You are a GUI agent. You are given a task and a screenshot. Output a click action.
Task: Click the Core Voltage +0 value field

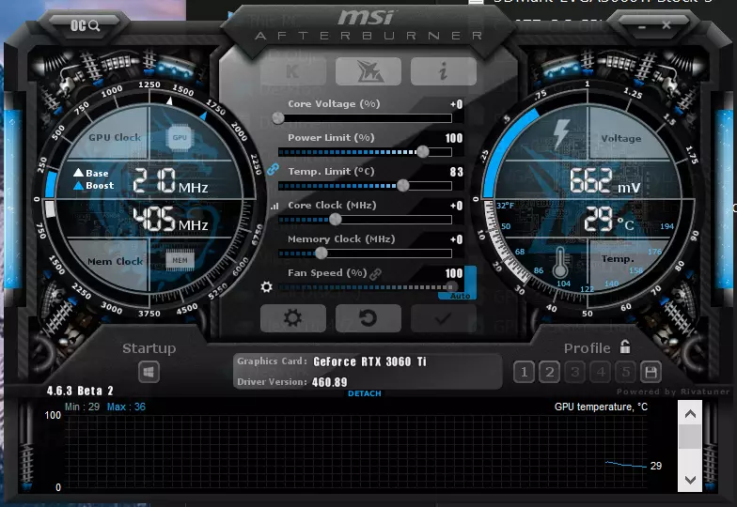coord(456,104)
